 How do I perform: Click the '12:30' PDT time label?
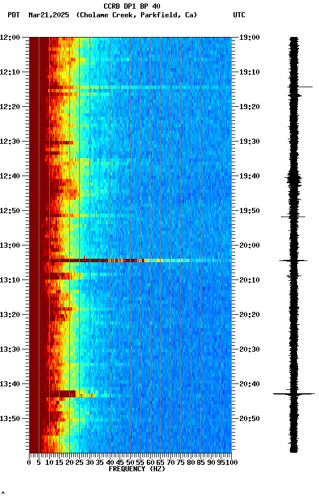10,141
